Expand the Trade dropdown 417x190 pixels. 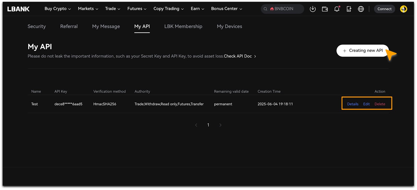[113, 9]
